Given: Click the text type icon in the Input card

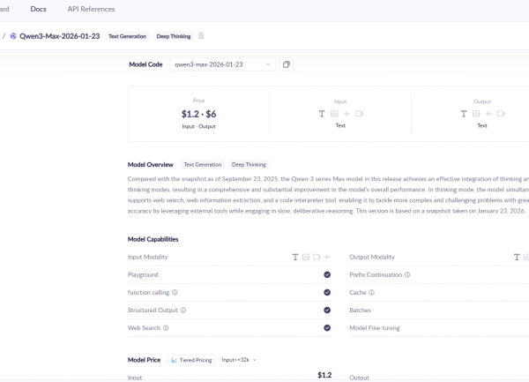Looking at the screenshot, I should coord(322,114).
